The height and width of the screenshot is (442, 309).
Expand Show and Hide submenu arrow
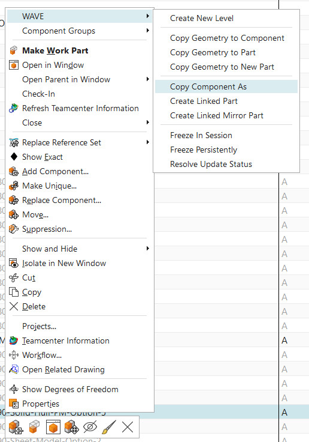147,249
